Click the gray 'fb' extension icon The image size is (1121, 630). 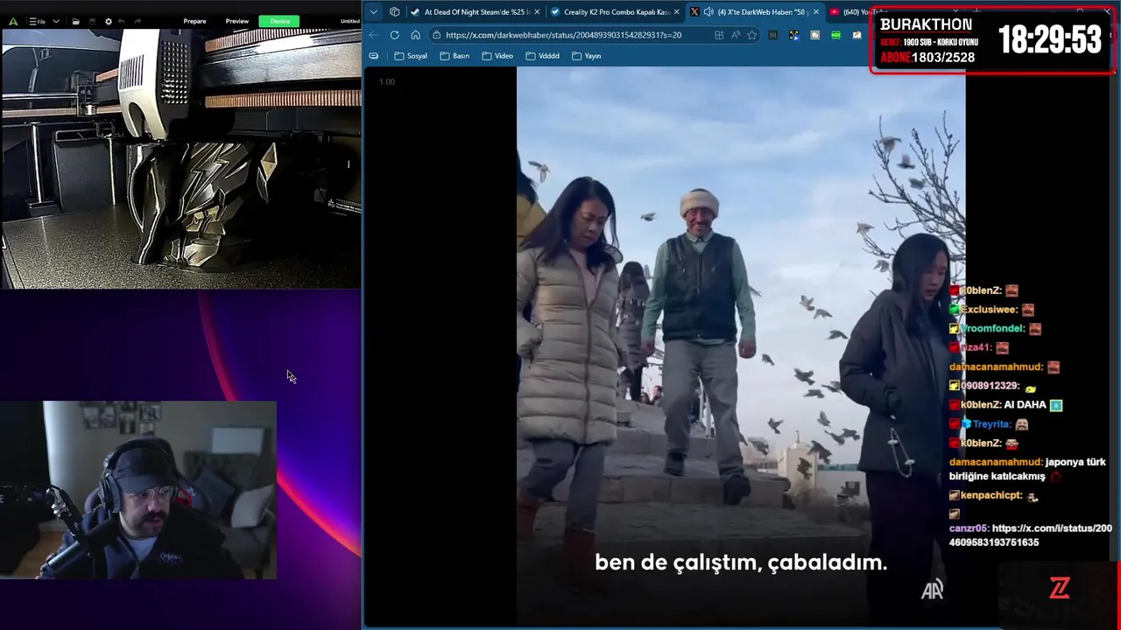click(x=814, y=35)
